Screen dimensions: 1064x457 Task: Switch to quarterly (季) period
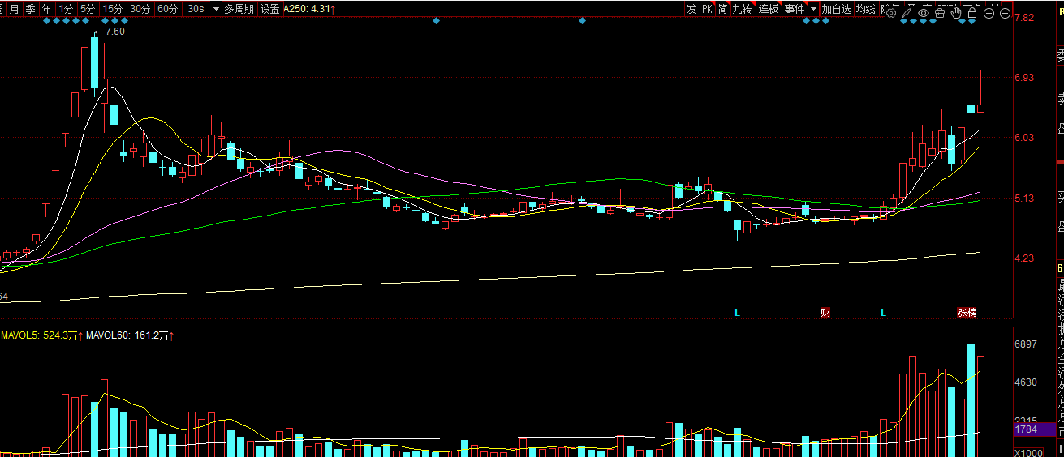tap(30, 9)
